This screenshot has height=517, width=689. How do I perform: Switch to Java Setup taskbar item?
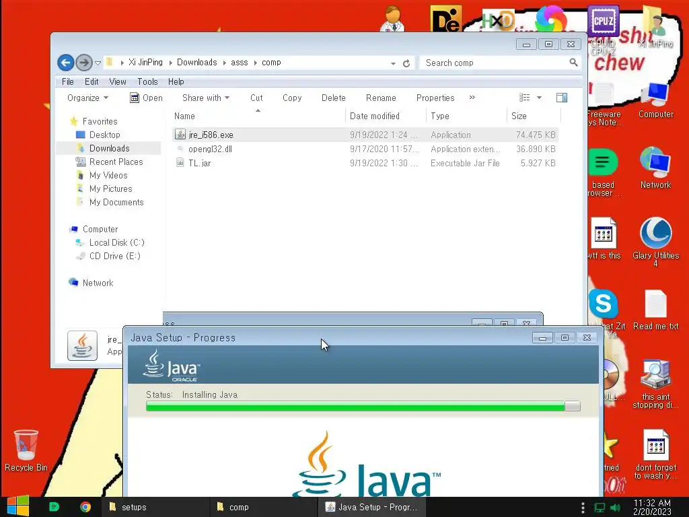371,507
